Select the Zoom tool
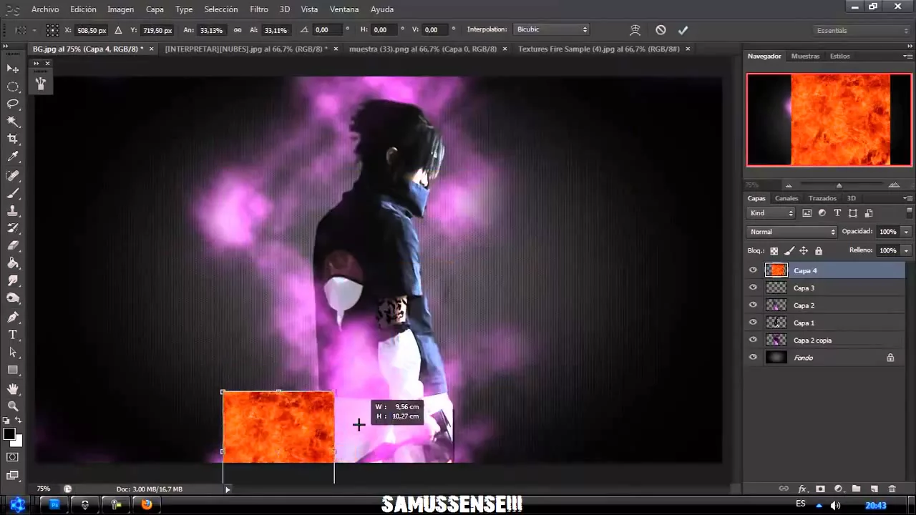Screen dimensions: 916x515 (13, 406)
